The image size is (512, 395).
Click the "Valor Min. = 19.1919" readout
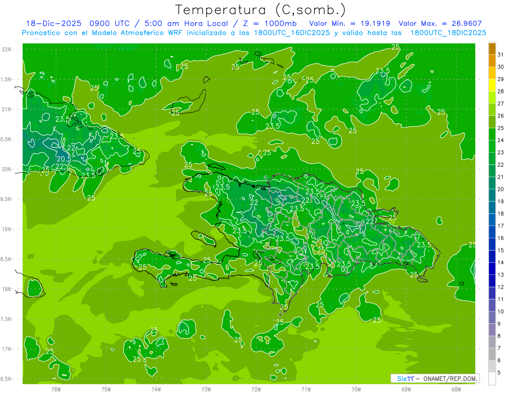pos(350,23)
